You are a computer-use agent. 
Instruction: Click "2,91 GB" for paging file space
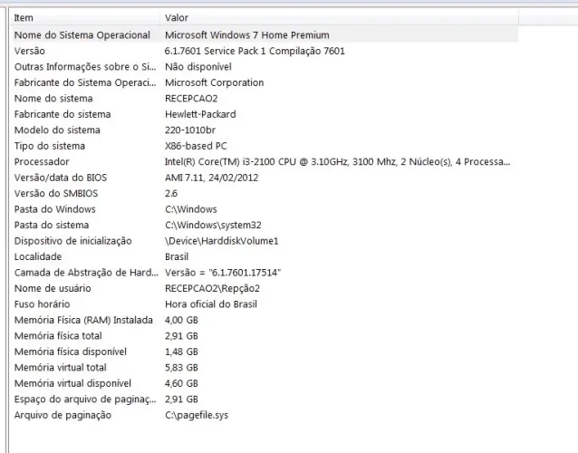click(181, 400)
